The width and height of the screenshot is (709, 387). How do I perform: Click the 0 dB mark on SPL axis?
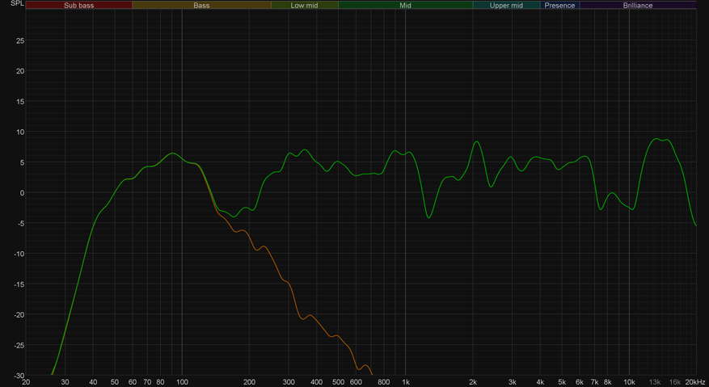22,193
